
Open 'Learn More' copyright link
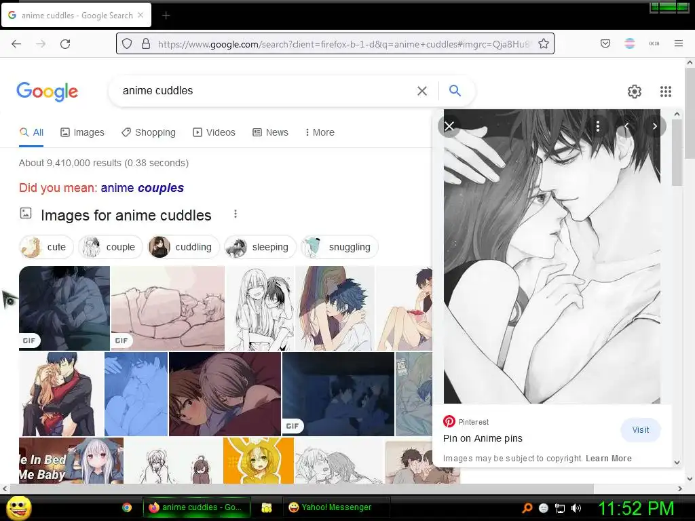[609, 459]
